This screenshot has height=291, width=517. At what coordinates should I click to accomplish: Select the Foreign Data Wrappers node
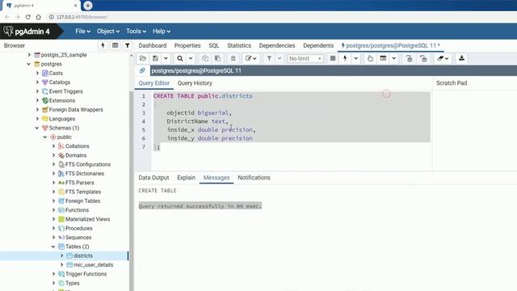[x=76, y=110]
